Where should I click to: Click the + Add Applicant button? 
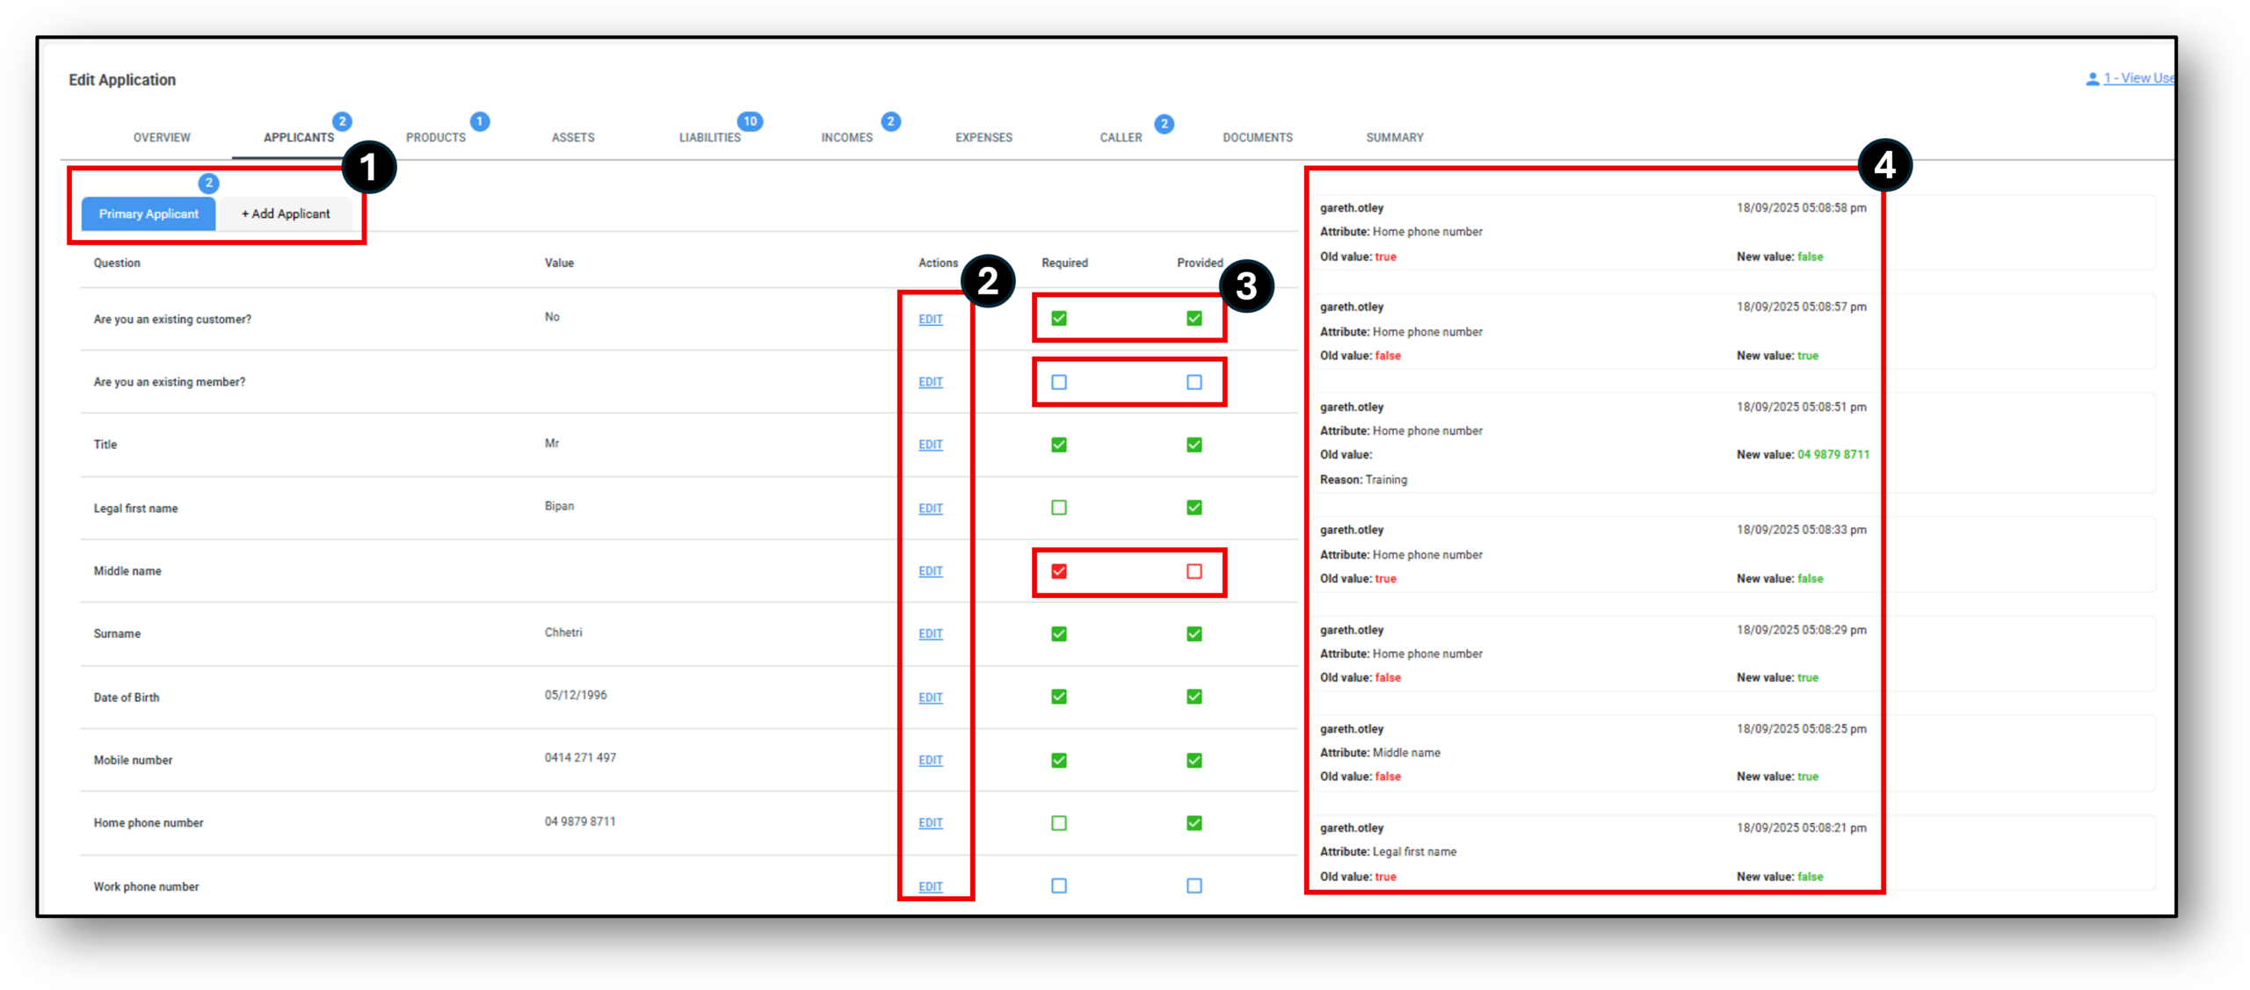(x=285, y=213)
